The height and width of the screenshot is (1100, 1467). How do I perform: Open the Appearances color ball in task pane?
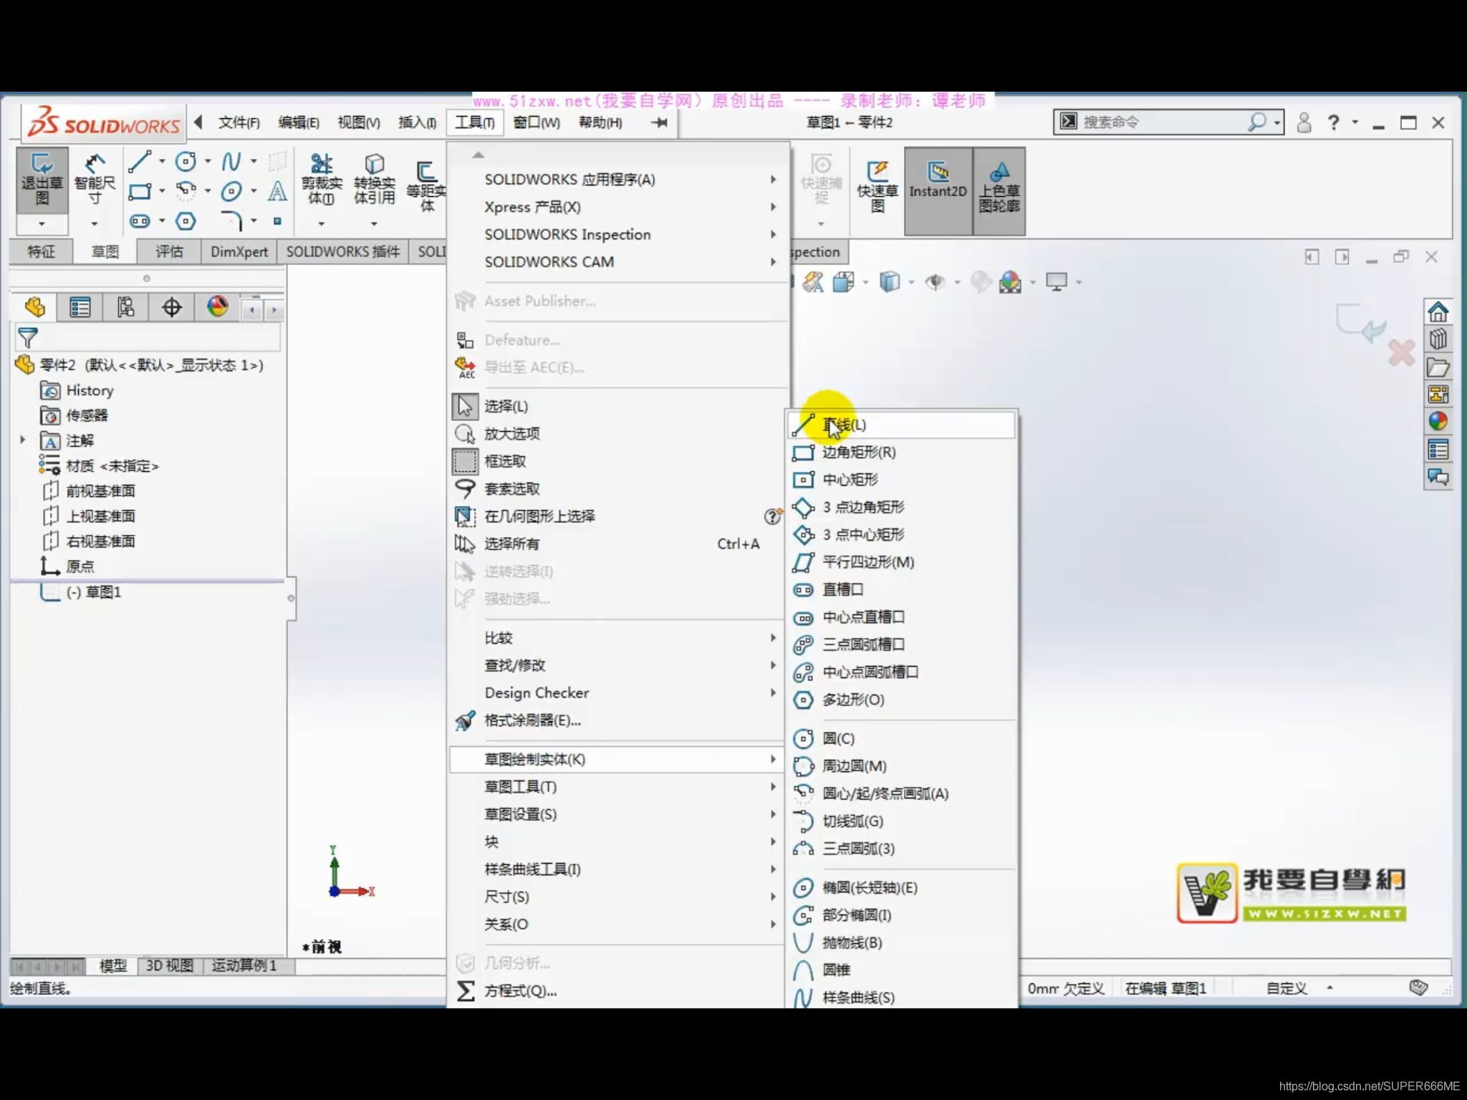pyautogui.click(x=1438, y=421)
